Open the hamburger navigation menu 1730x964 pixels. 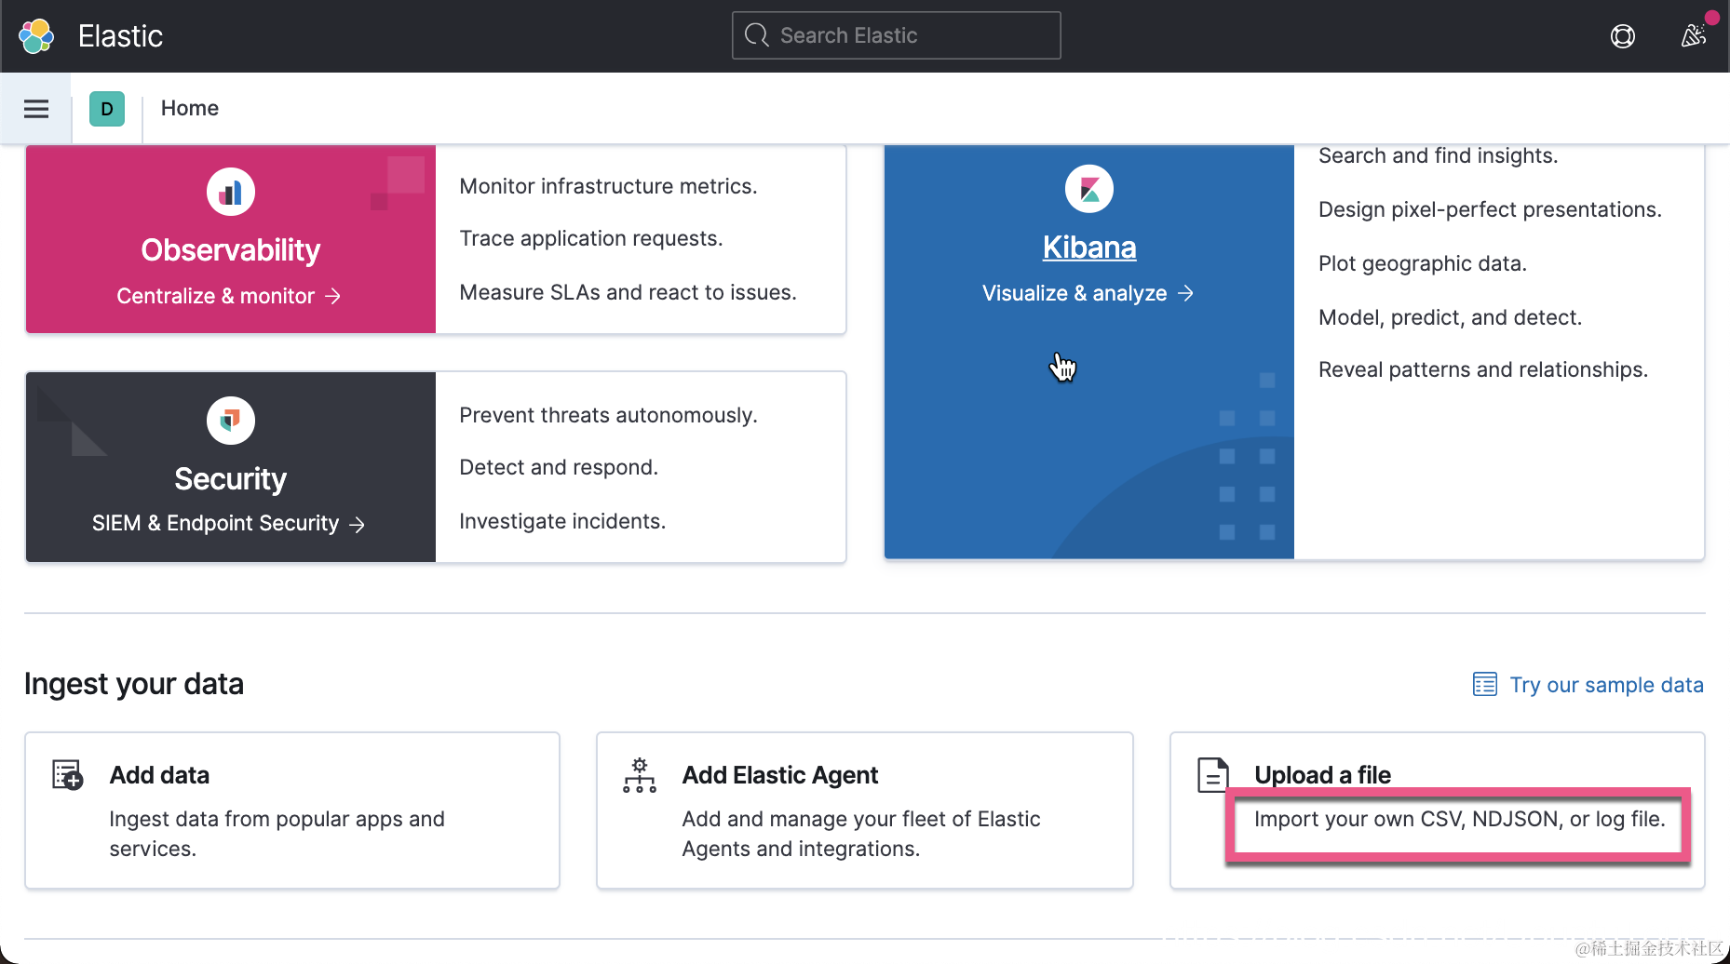[36, 109]
